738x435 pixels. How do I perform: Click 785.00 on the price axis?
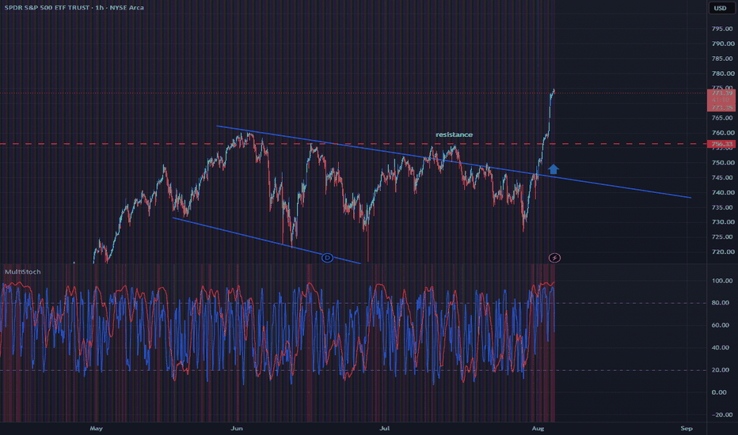(x=723, y=59)
